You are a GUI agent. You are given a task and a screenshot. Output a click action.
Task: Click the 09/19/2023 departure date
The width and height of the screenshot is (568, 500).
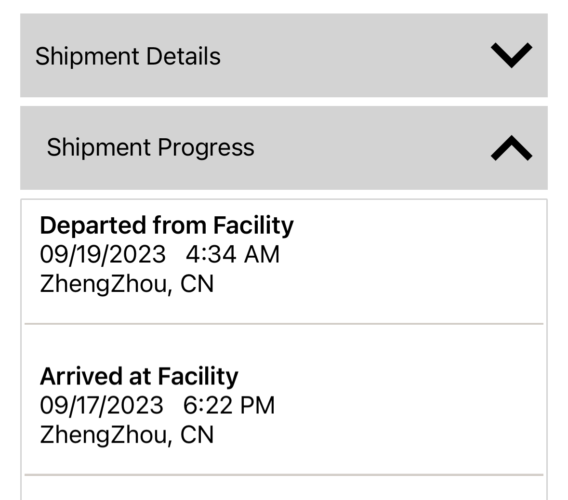point(103,254)
